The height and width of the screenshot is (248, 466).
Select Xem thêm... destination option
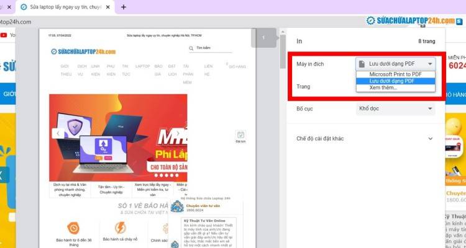click(x=395, y=88)
